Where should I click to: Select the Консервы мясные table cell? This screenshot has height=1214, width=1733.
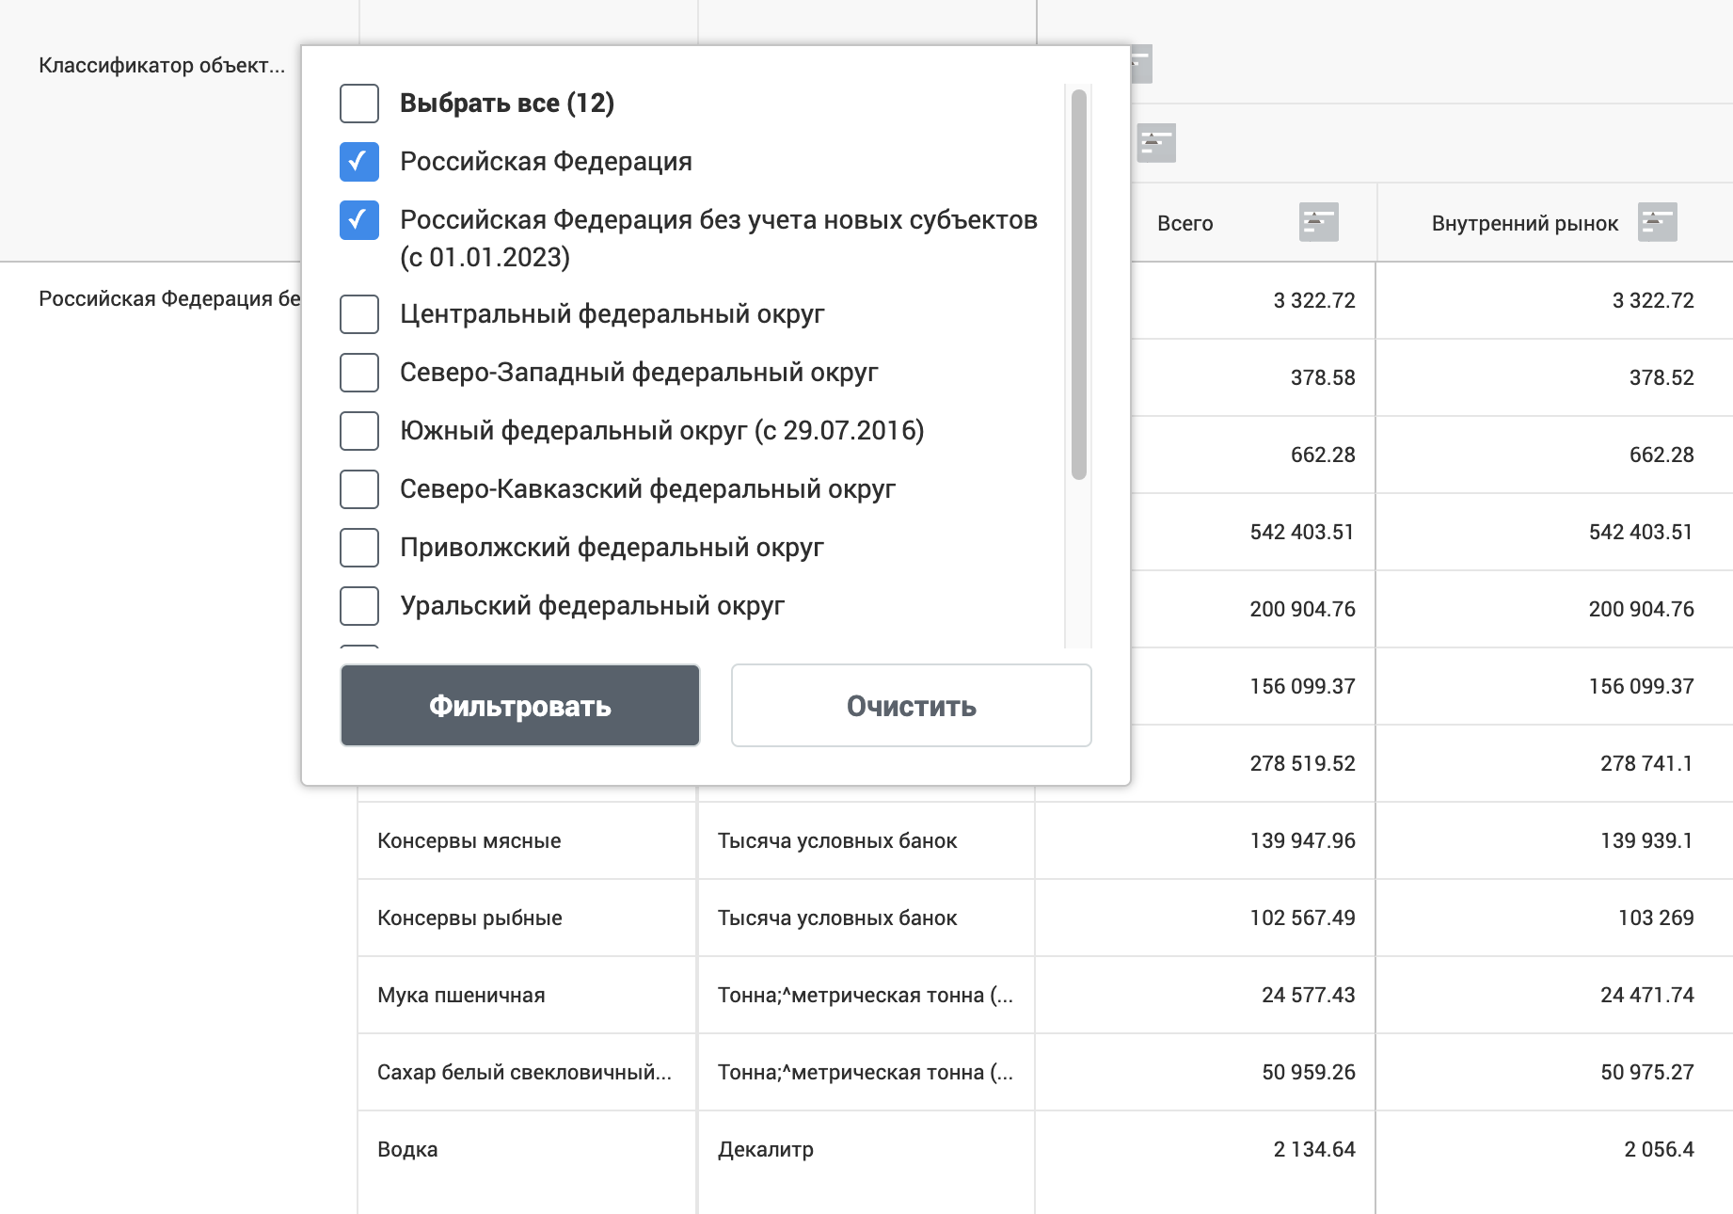[469, 841]
